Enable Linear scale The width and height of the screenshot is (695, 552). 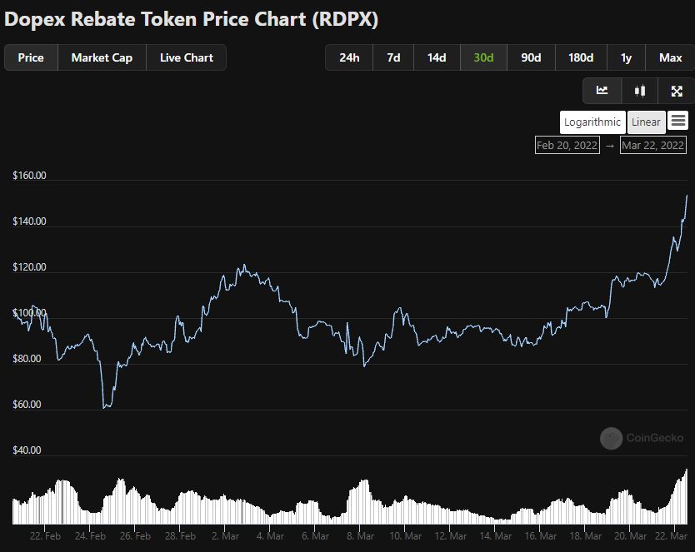(646, 122)
